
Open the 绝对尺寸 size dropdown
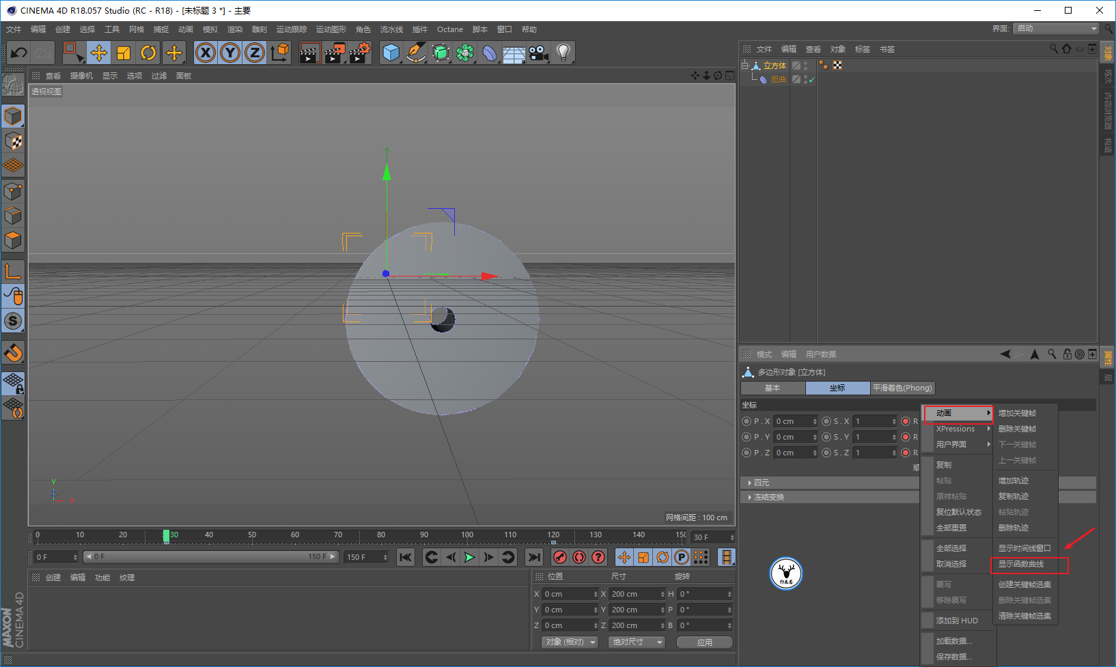click(637, 642)
